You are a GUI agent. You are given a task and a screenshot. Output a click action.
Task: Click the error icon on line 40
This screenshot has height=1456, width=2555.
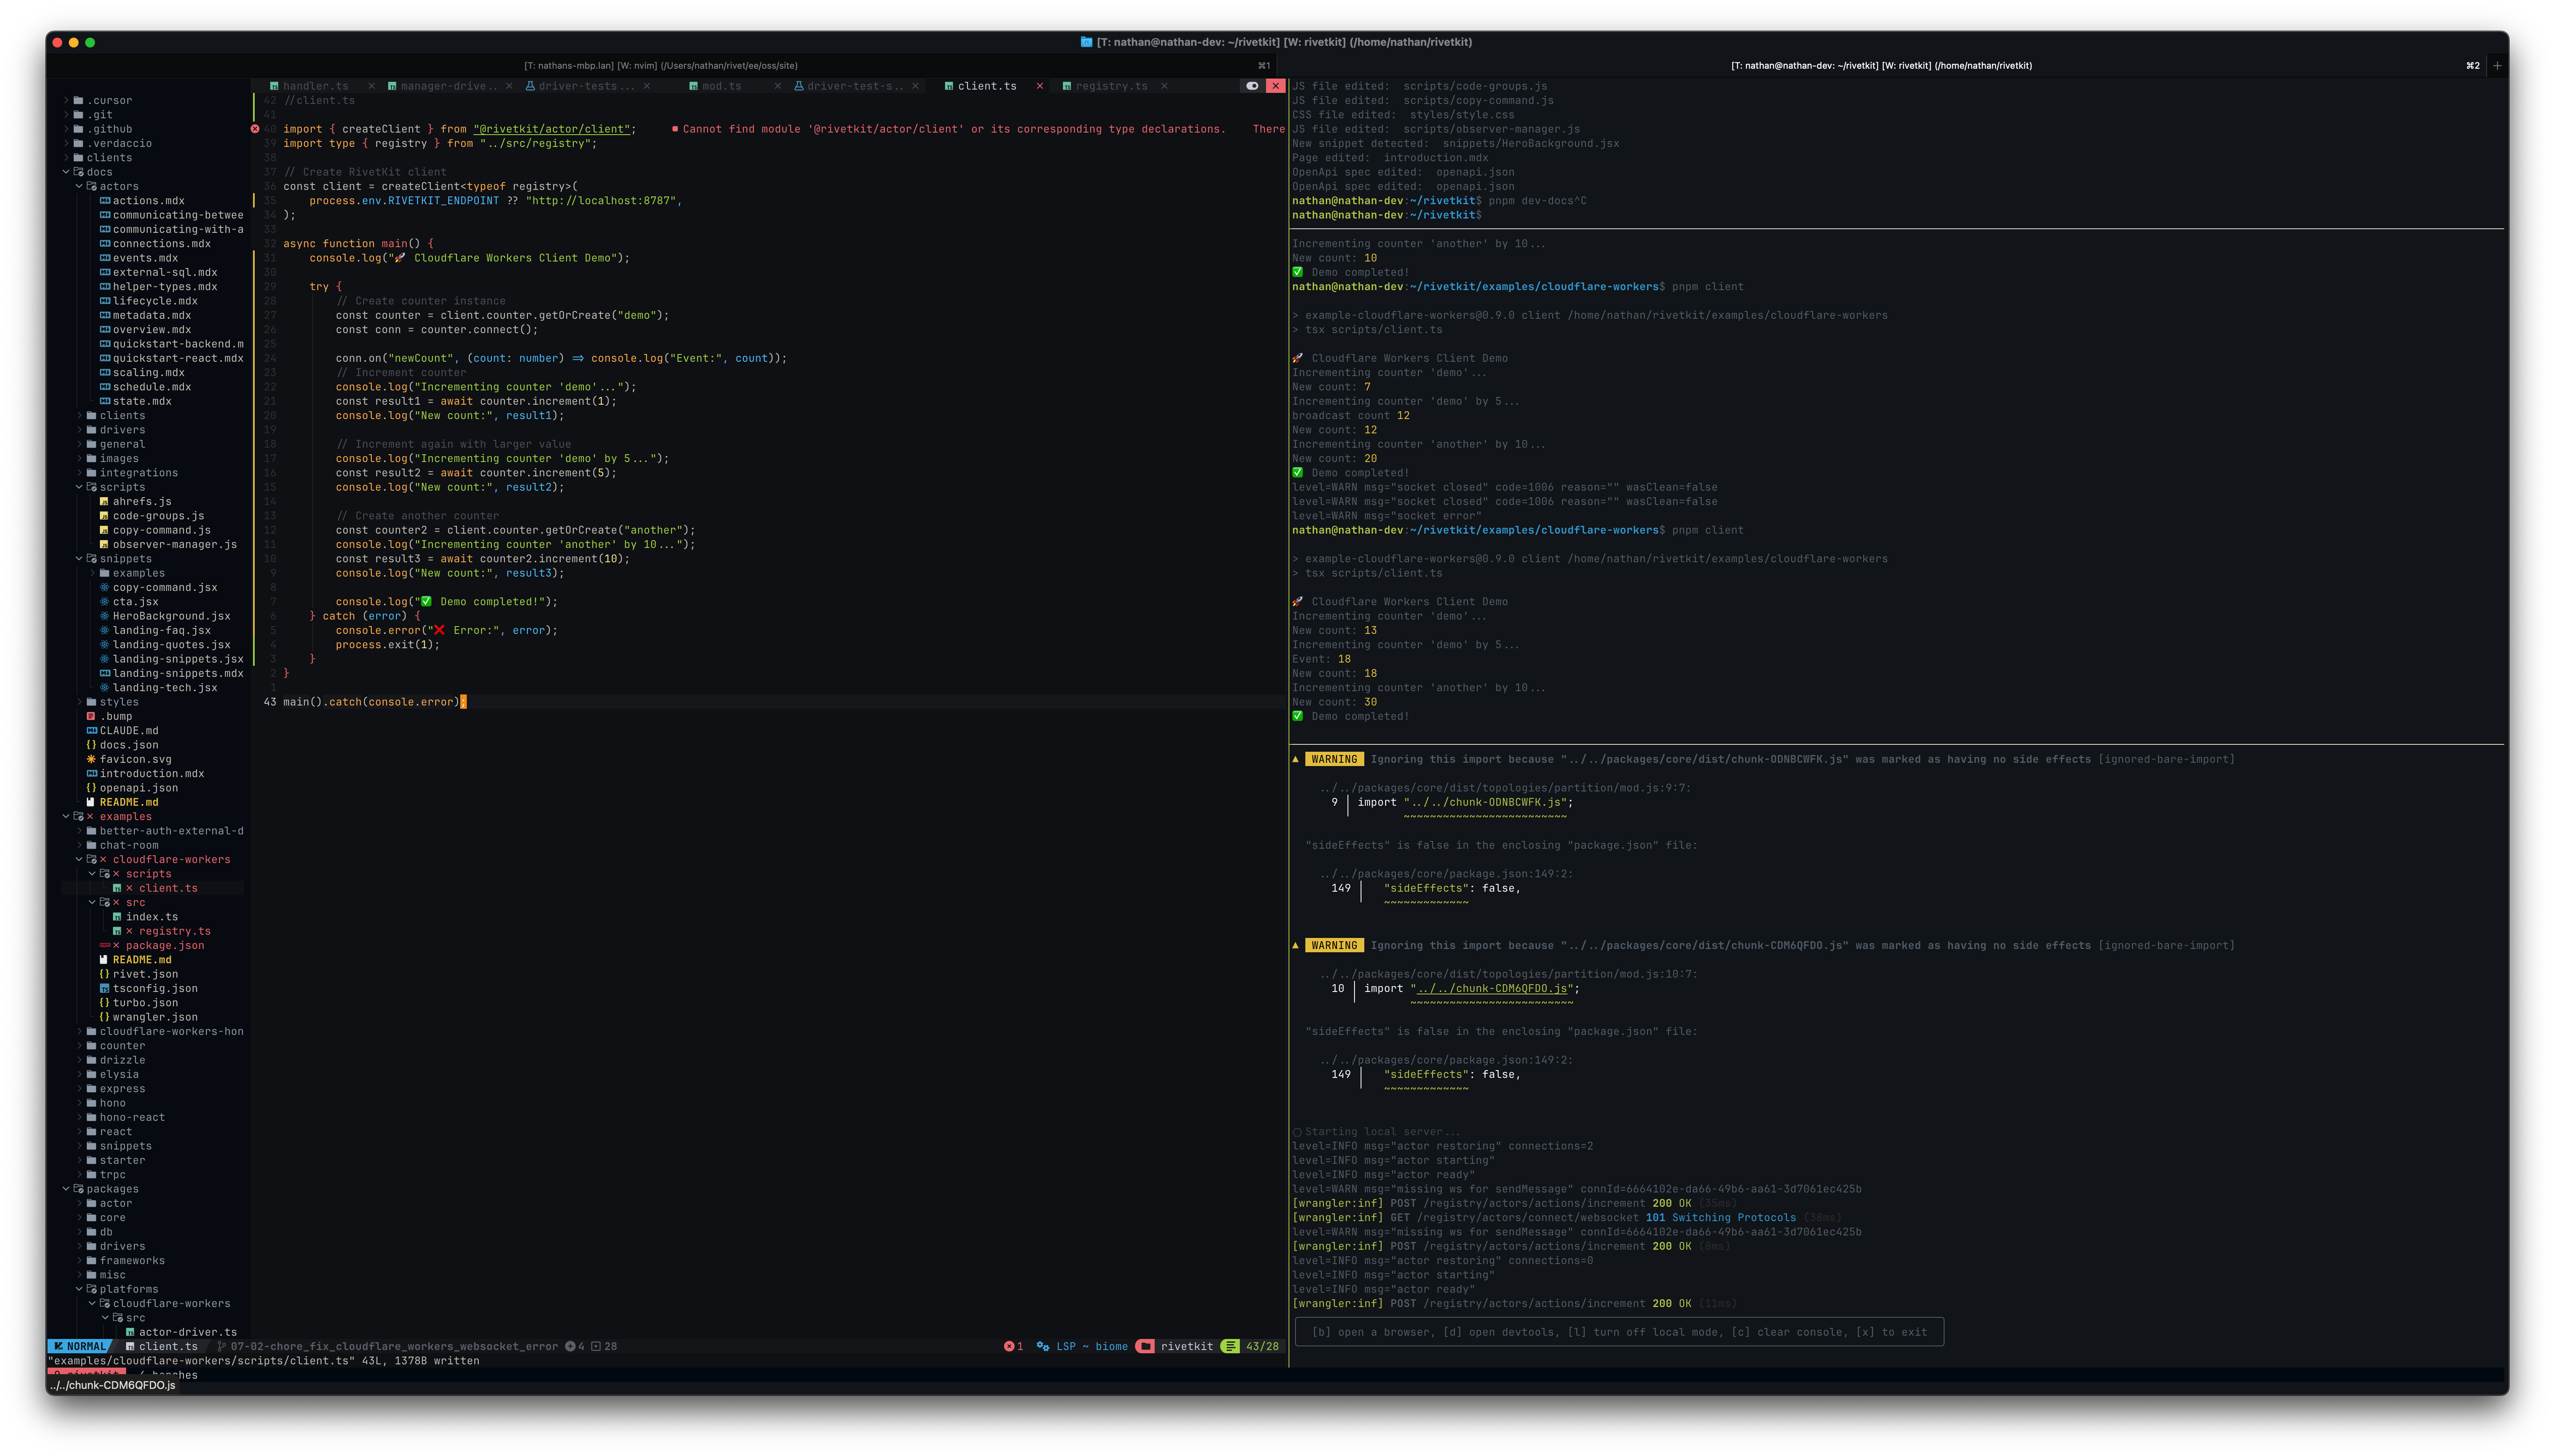[x=254, y=129]
